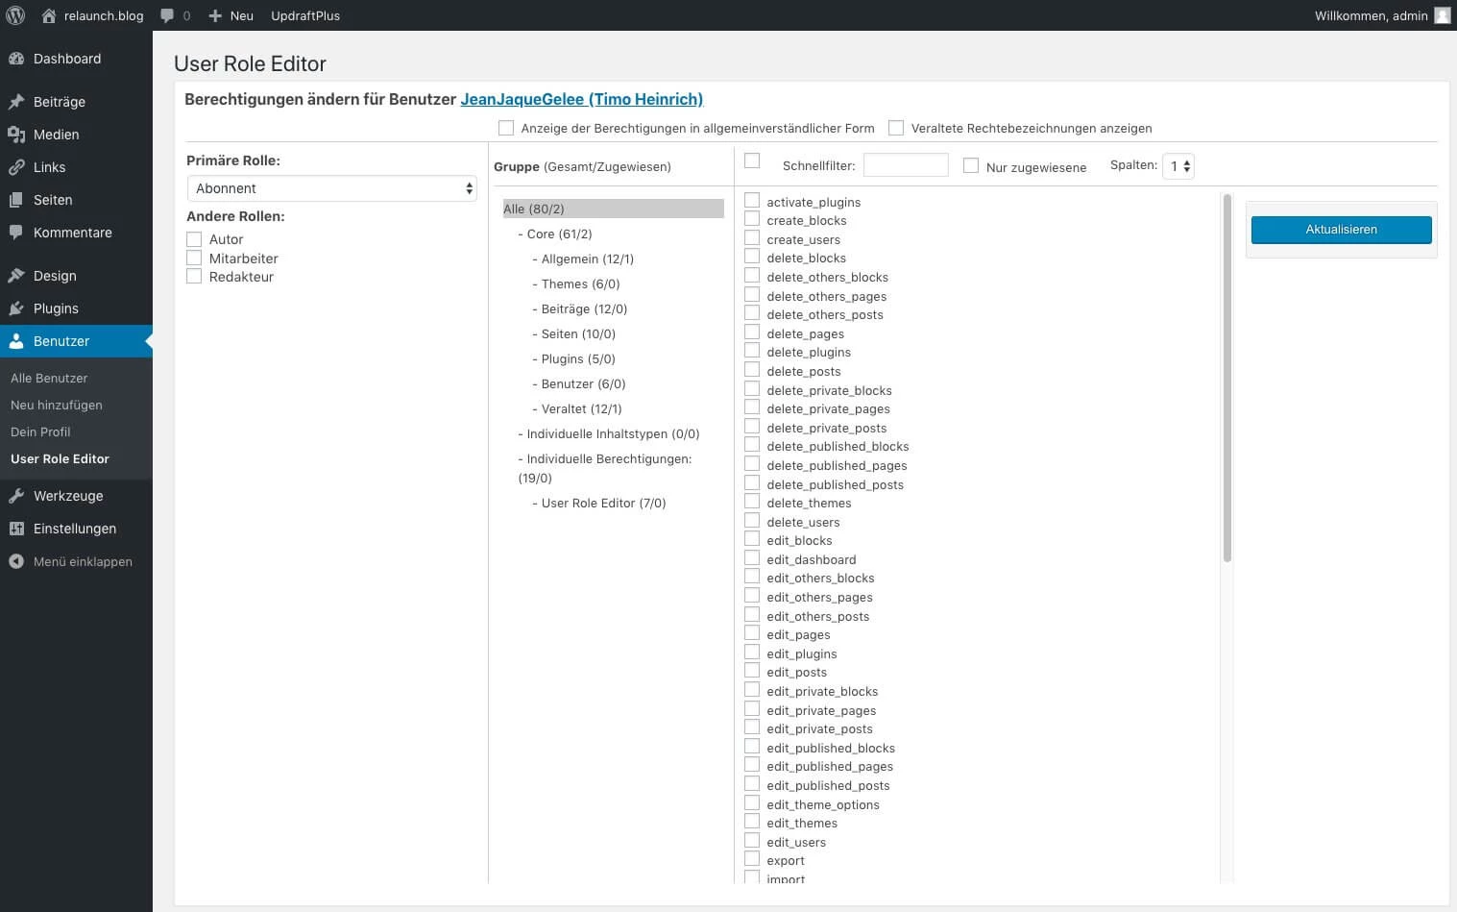Click the Seiten pages icon
Screen dimensions: 1457x912
(16, 200)
